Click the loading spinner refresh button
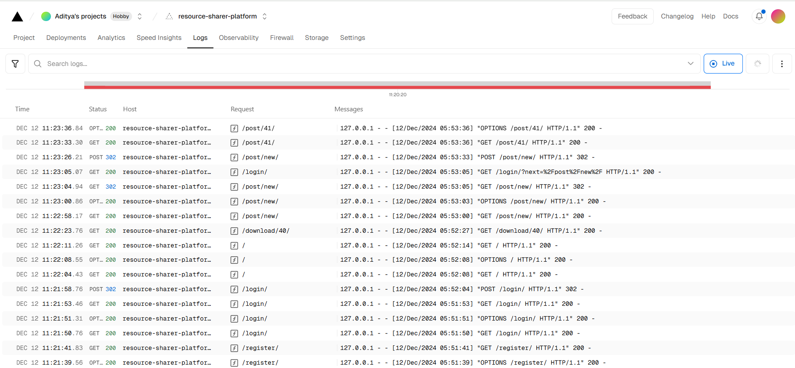Viewport: 795px width, 368px height. coord(757,64)
